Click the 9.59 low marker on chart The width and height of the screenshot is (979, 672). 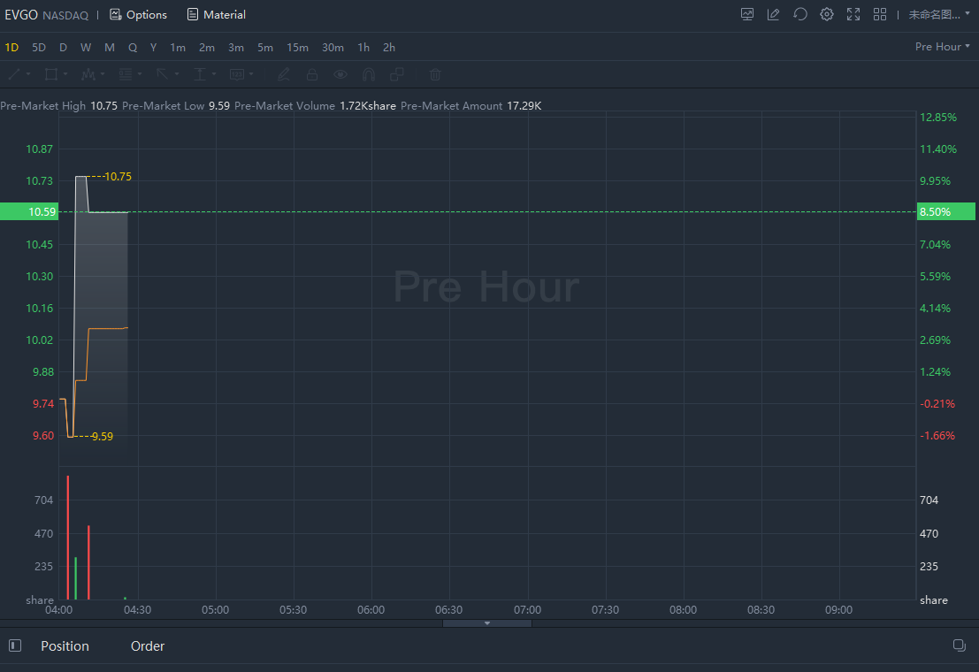pyautogui.click(x=103, y=437)
